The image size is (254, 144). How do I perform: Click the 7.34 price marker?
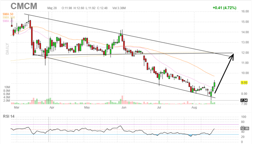(244, 100)
